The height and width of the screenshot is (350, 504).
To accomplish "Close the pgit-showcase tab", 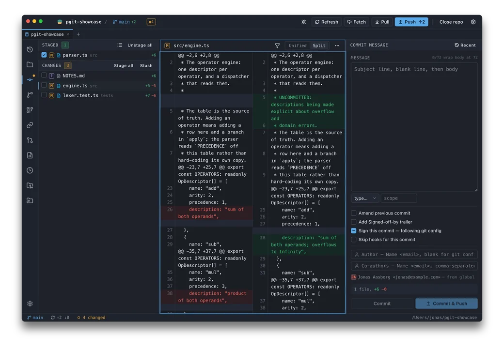I will 68,34.
